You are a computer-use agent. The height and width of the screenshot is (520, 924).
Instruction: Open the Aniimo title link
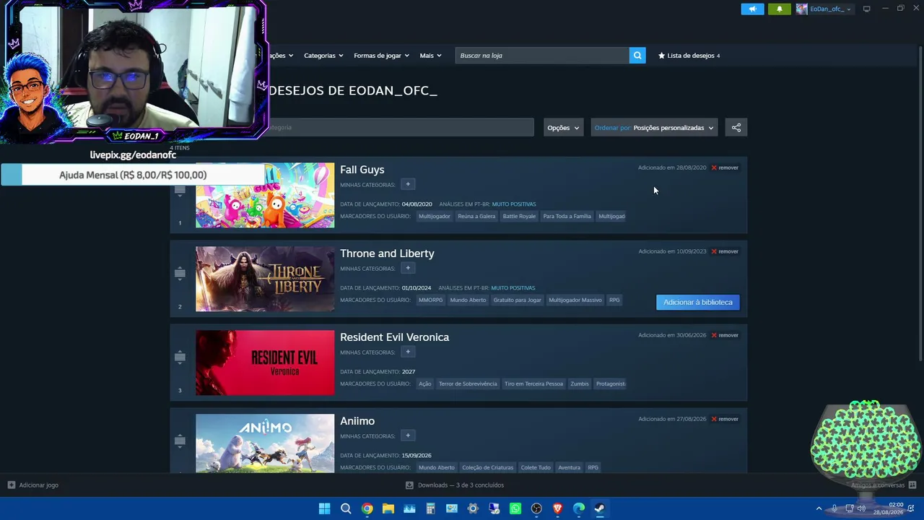357,421
